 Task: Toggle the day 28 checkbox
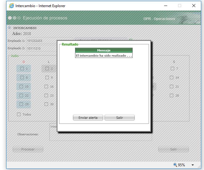coord(172,95)
